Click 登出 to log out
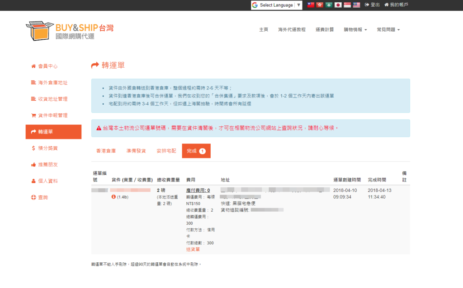This screenshot has width=463, height=288. click(372, 5)
